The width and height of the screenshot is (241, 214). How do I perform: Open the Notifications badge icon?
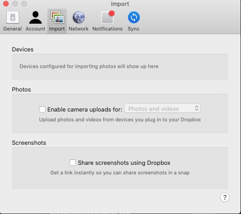point(108,17)
